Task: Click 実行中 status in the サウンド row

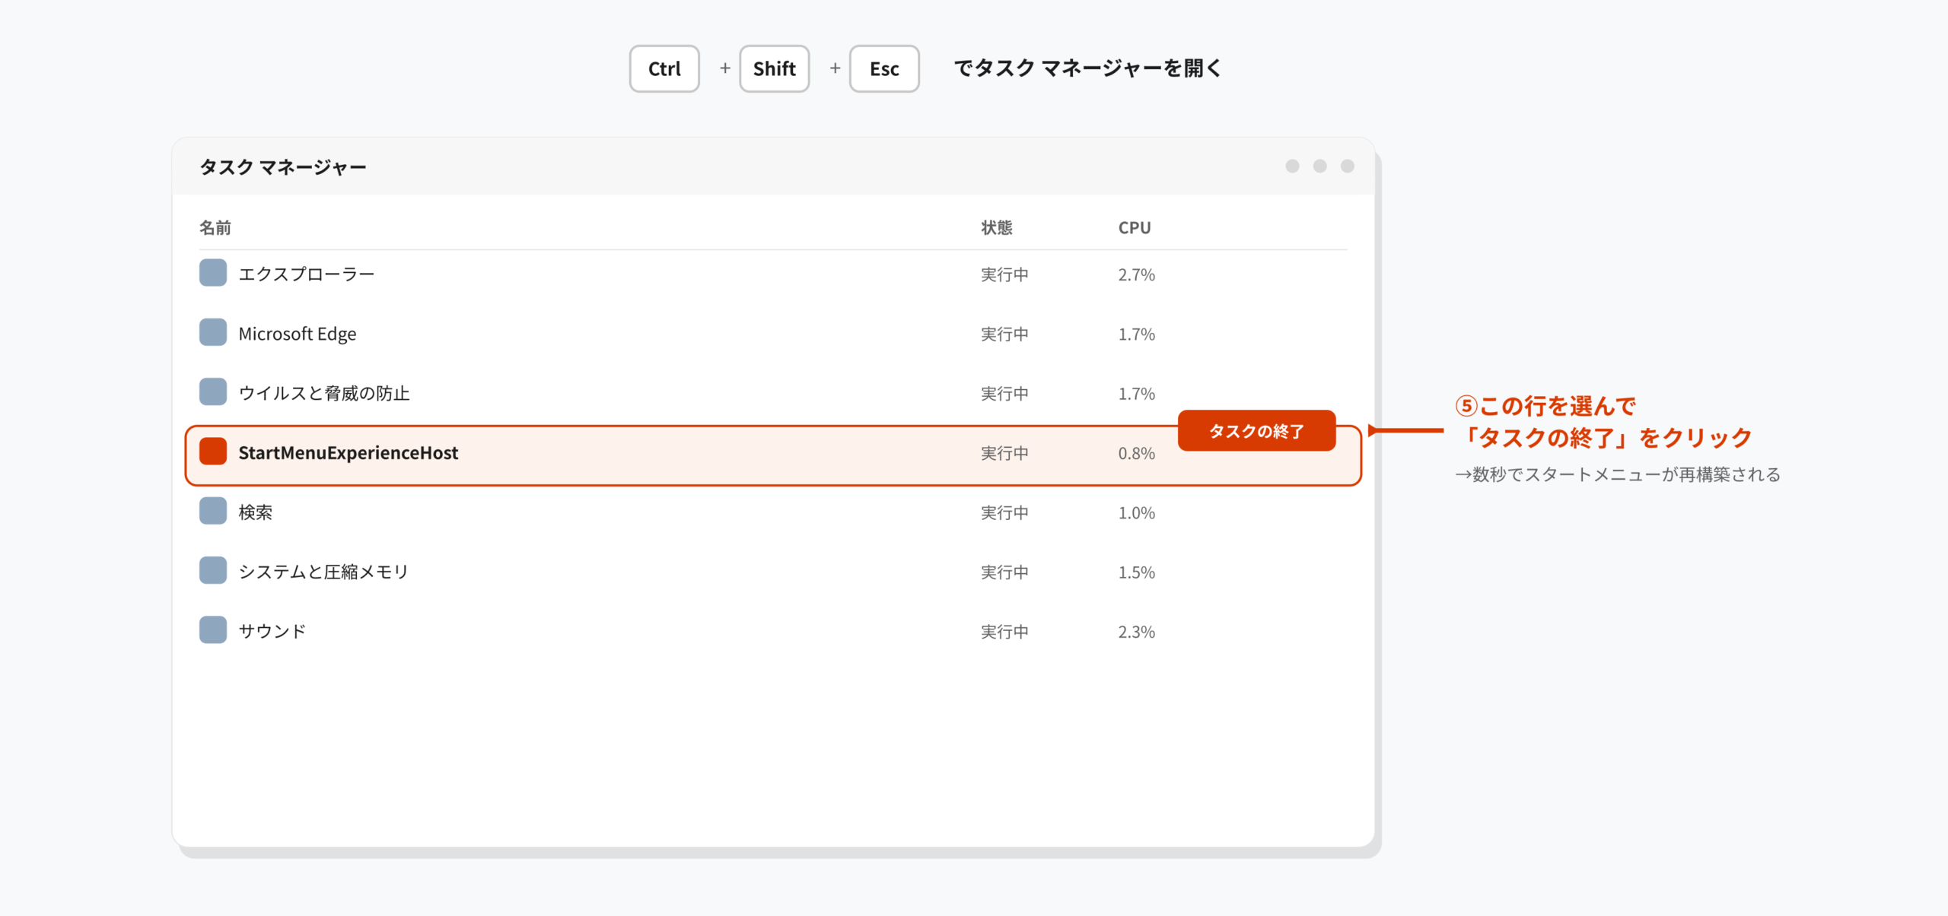Action: (x=1004, y=631)
